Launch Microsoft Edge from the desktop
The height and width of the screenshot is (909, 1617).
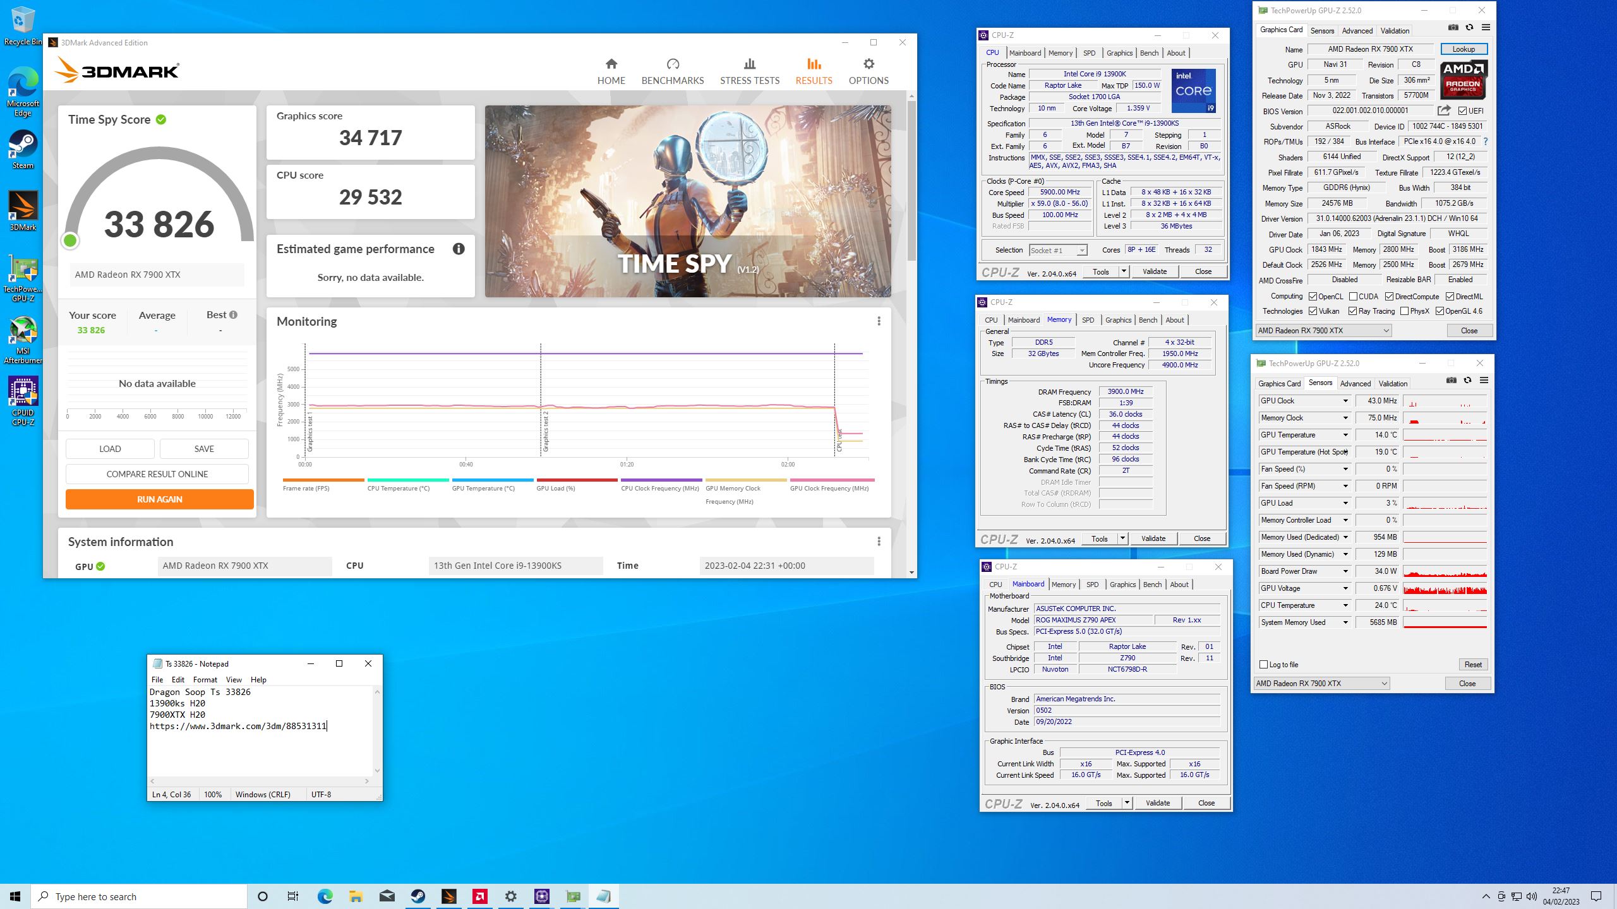pyautogui.click(x=23, y=92)
